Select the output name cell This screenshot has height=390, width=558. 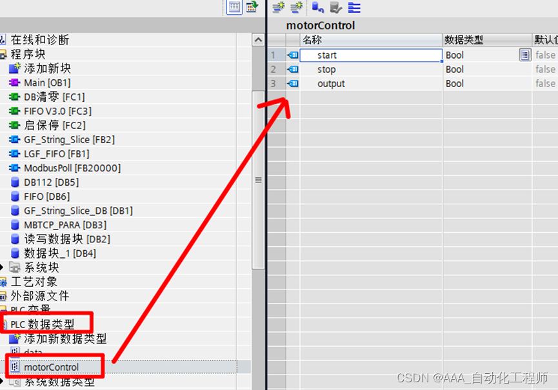click(x=371, y=84)
